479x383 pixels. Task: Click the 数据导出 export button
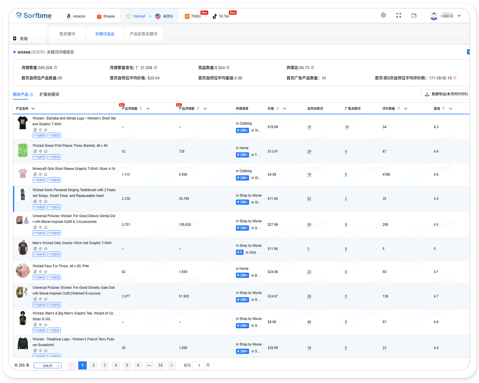pyautogui.click(x=446, y=94)
